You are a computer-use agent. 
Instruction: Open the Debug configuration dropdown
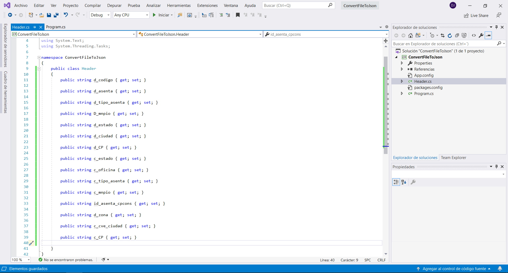pyautogui.click(x=100, y=15)
